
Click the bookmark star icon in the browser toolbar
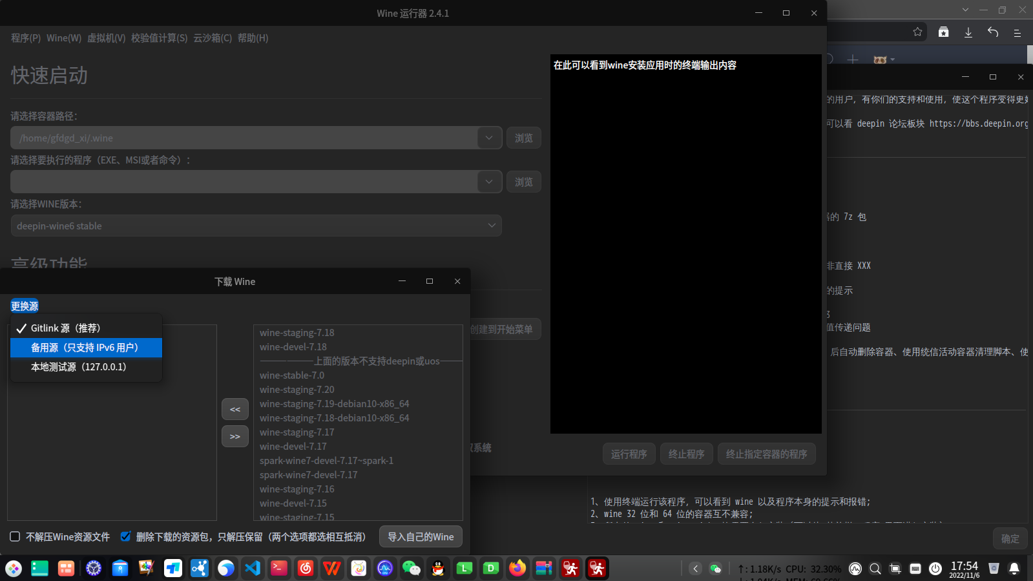point(917,32)
